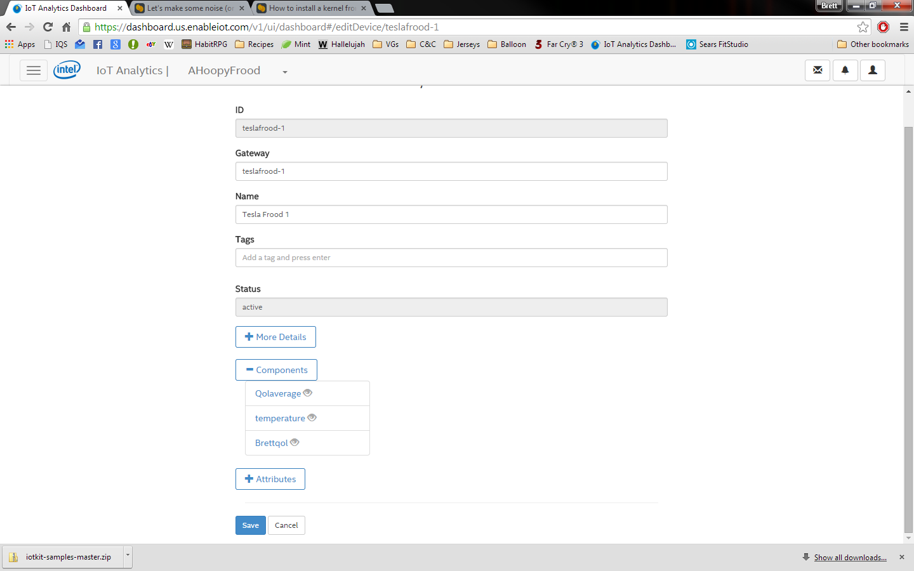Open the mail bookmark icon
This screenshot has width=914, height=571.
[x=80, y=44]
